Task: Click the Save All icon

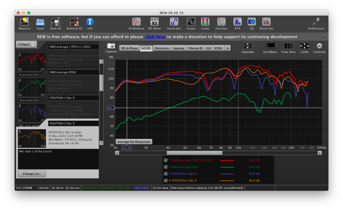Action: coord(55,22)
